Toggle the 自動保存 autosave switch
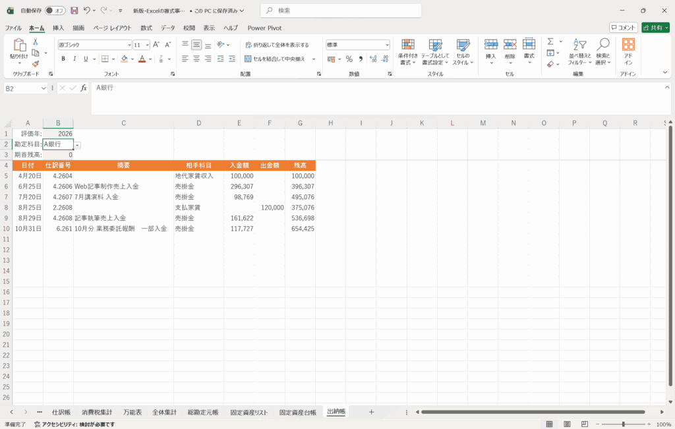 [x=55, y=11]
